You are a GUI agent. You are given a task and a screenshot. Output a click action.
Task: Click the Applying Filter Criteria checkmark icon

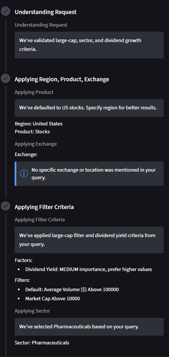click(5, 206)
